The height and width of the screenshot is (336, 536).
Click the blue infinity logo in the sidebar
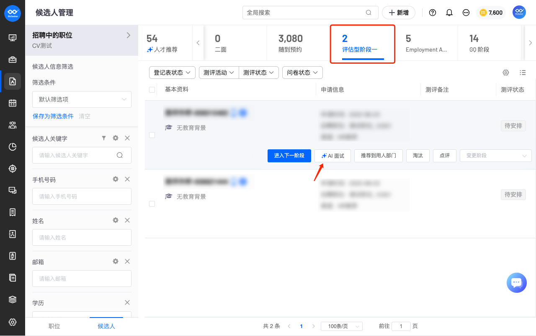coord(13,13)
